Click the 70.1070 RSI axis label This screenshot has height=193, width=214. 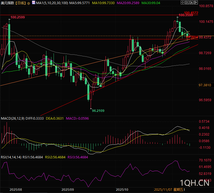coord(205,160)
